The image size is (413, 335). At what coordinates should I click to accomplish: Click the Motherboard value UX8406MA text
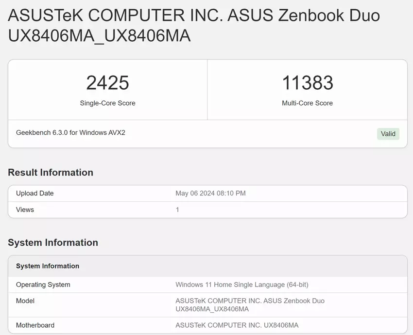(x=237, y=325)
